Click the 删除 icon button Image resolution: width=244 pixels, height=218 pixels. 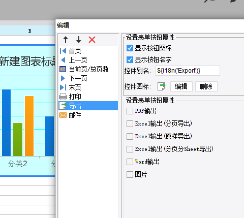206,86
